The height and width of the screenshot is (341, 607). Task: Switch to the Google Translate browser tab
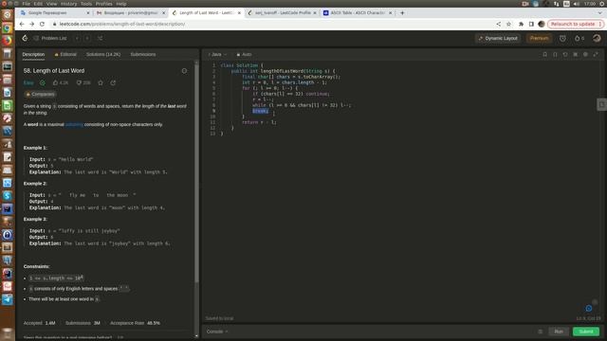coord(55,12)
